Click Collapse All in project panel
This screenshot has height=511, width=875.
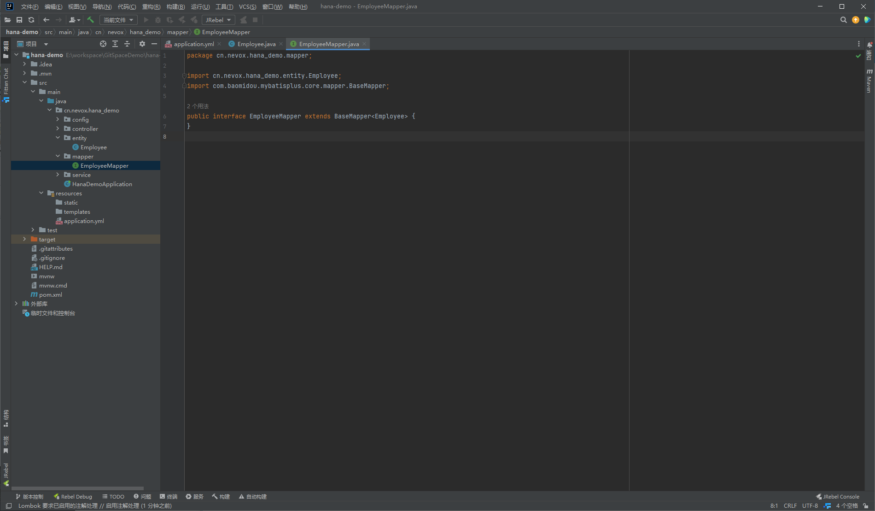[x=127, y=44]
